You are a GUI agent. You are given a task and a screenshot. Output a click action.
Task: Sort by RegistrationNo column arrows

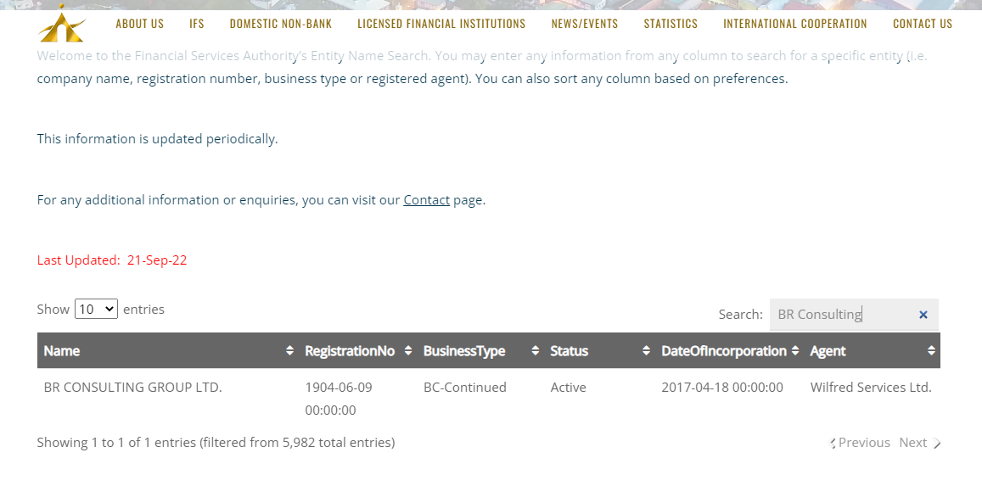[407, 351]
